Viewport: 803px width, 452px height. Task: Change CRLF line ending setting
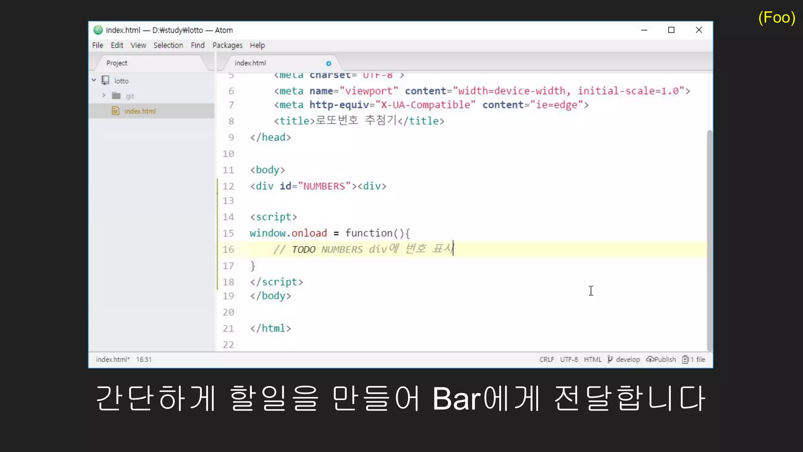(x=547, y=359)
